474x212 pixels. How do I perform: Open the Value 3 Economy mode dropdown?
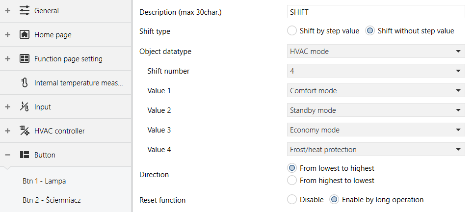(x=376, y=130)
